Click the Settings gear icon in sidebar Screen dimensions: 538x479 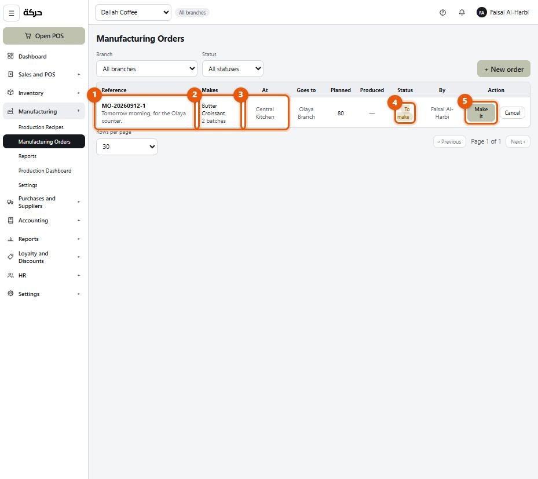pyautogui.click(x=10, y=294)
